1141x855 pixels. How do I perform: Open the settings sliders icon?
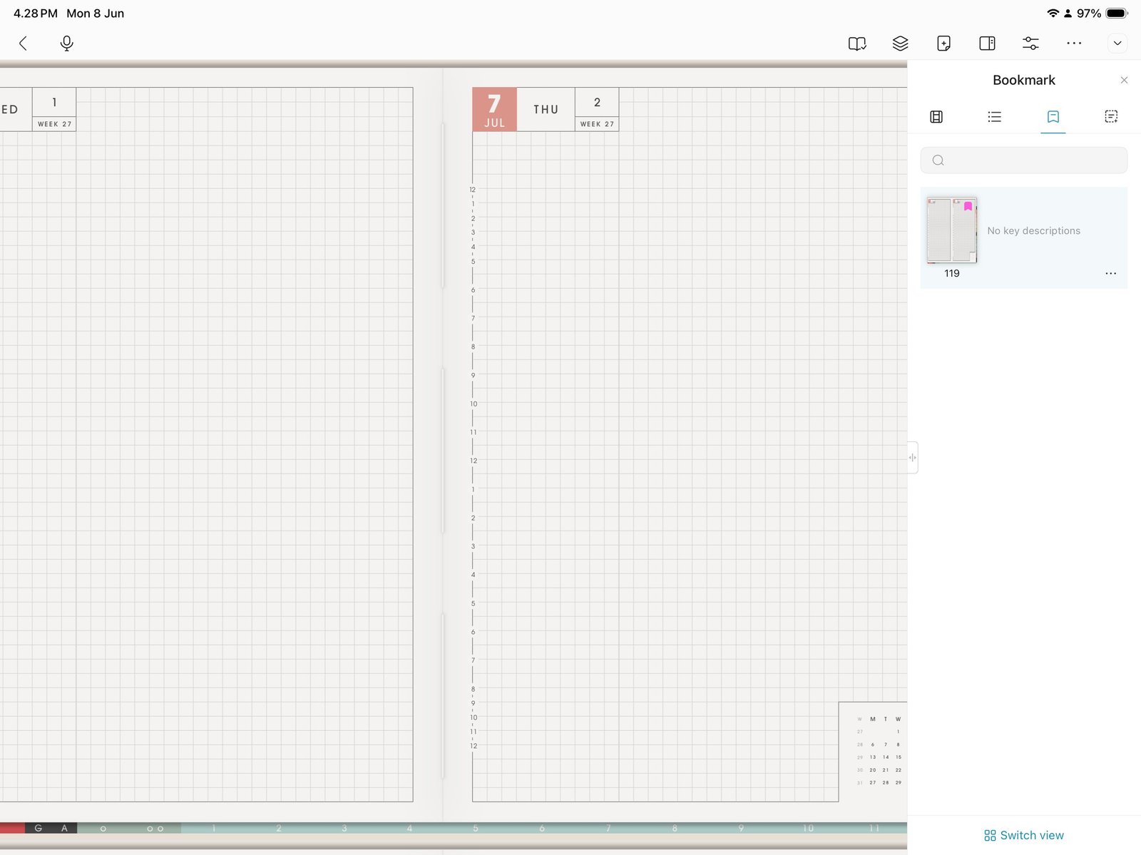click(1030, 43)
